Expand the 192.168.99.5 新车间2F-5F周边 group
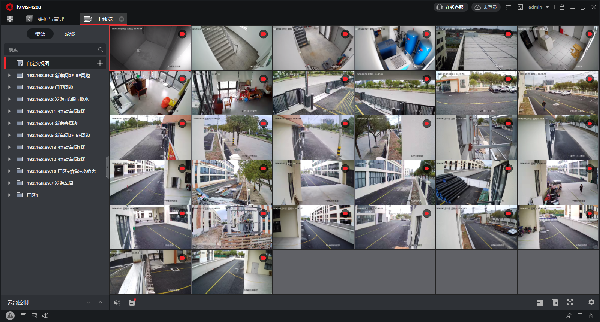 coord(9,135)
